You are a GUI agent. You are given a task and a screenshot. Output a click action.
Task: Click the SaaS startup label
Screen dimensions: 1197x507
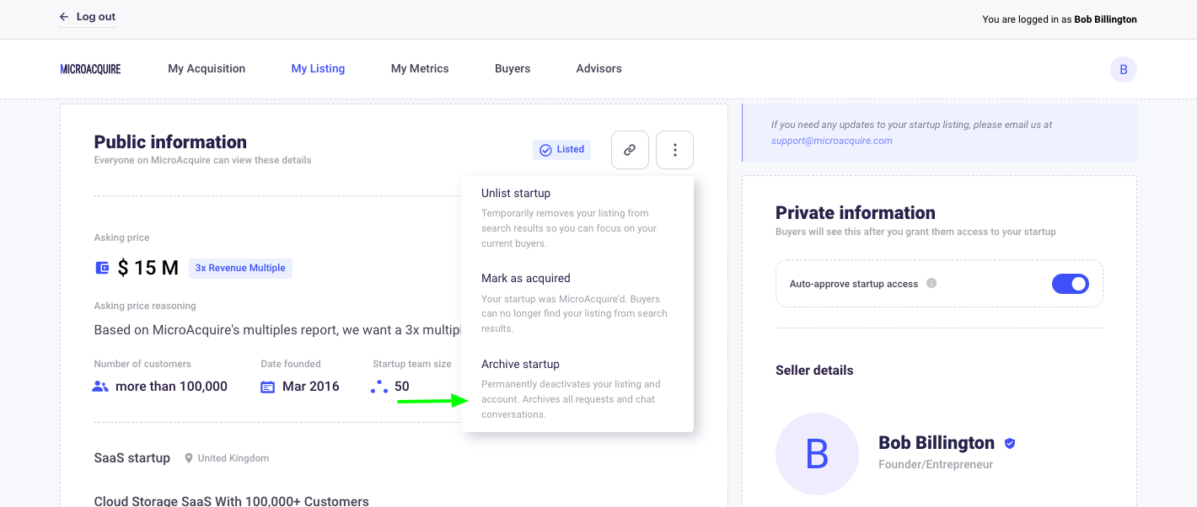(132, 458)
